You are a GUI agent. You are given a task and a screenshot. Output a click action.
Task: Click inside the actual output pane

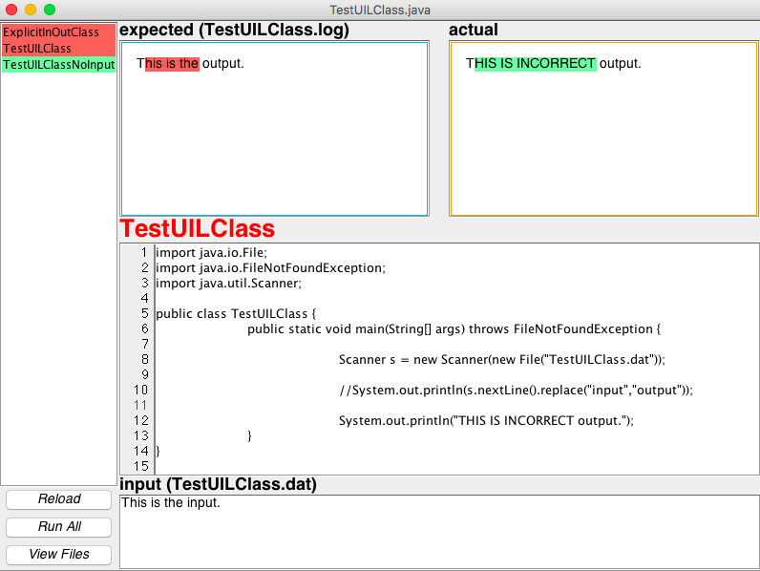(x=603, y=129)
